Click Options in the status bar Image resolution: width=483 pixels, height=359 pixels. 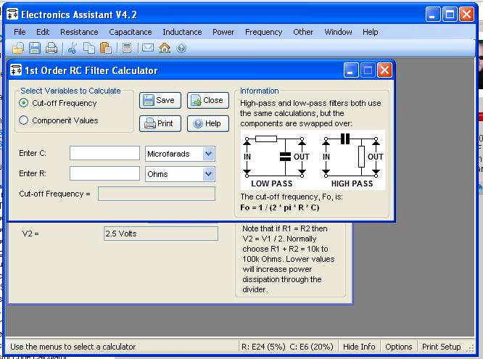point(399,347)
